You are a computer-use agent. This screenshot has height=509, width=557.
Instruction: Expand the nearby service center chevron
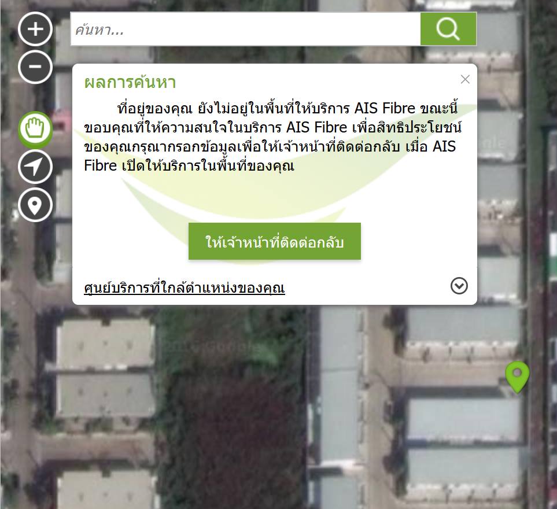[x=459, y=286]
